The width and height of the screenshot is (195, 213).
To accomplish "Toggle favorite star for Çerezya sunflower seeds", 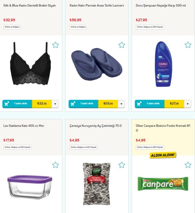I will [x=122, y=165].
